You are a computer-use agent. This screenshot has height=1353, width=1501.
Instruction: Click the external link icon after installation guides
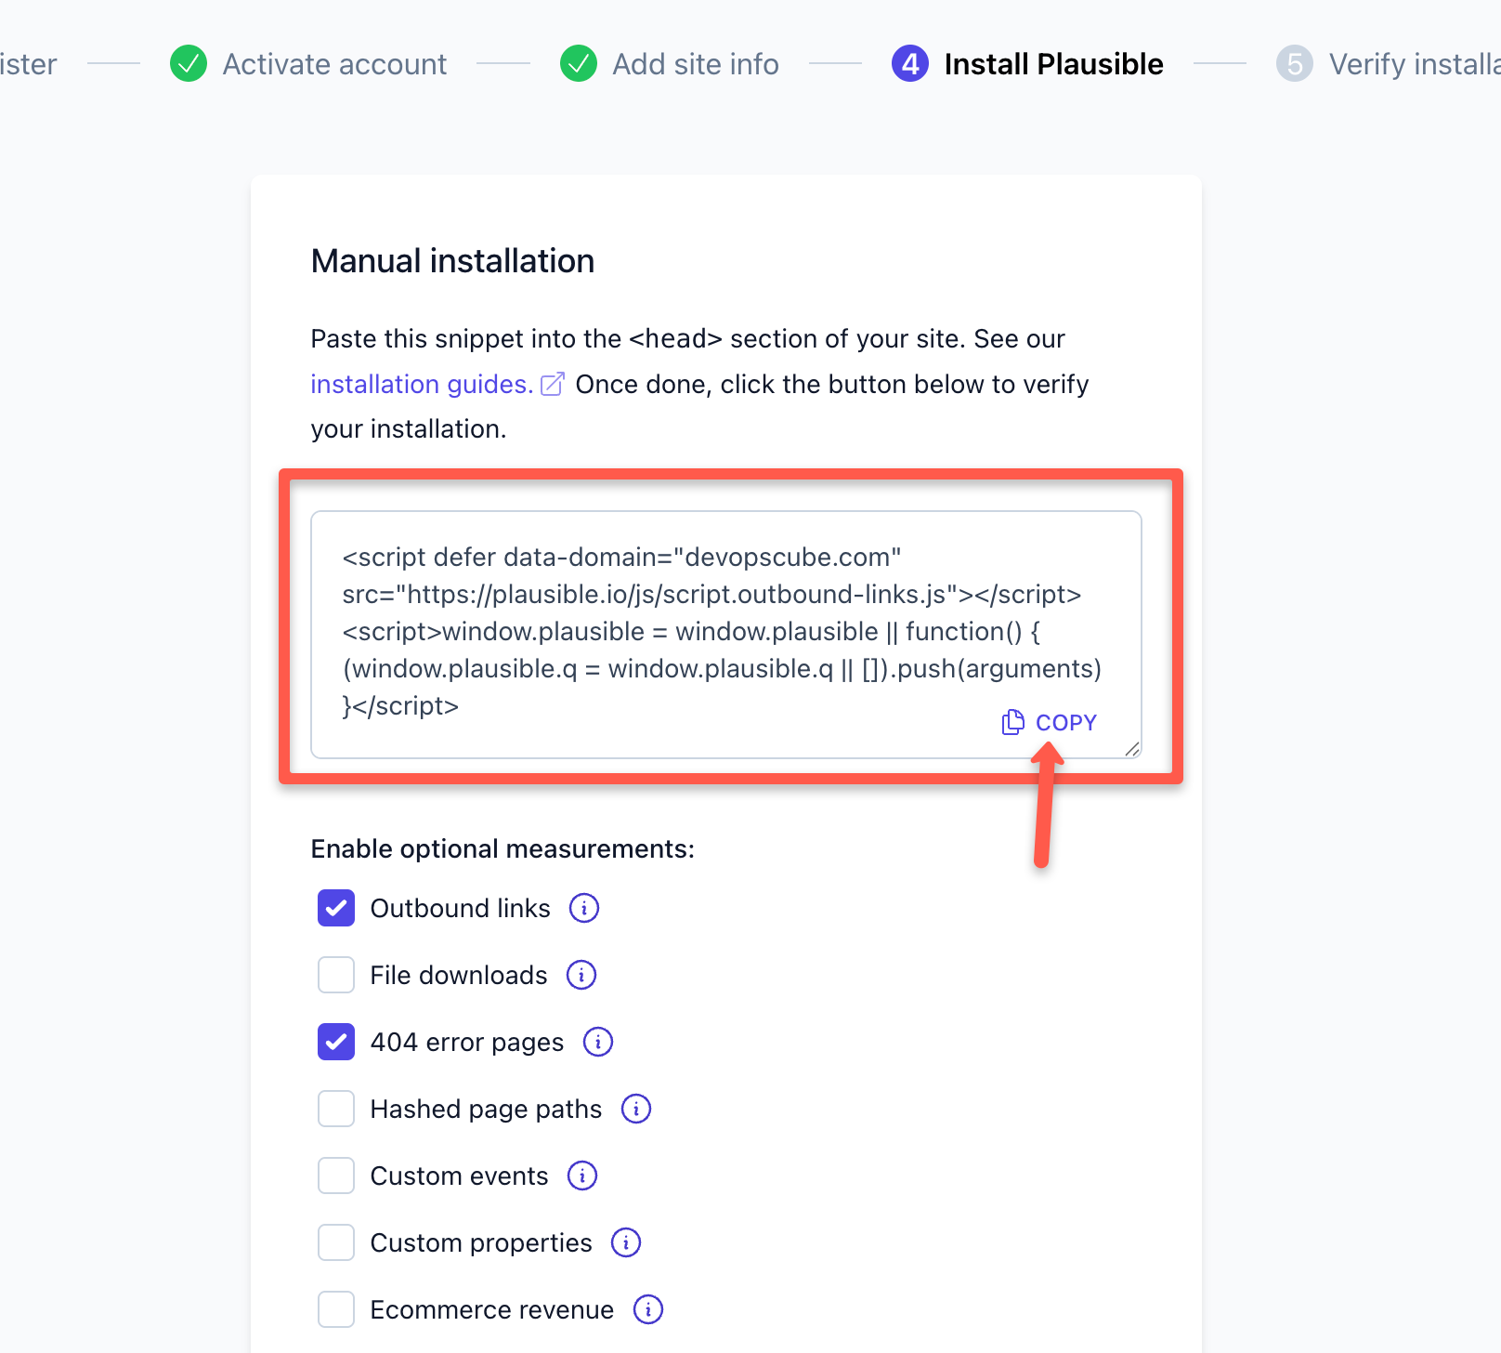[553, 383]
